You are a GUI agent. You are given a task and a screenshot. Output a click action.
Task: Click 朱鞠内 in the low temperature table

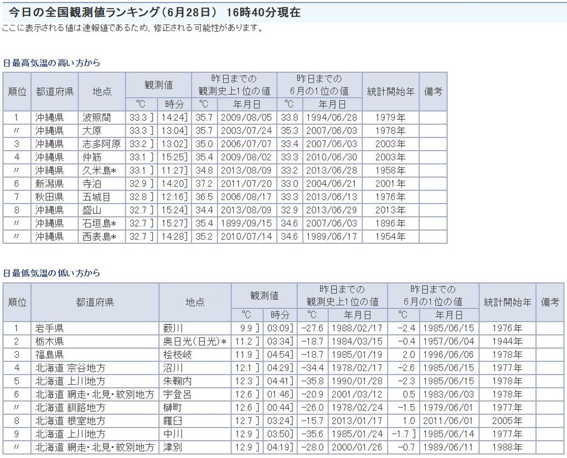click(177, 381)
